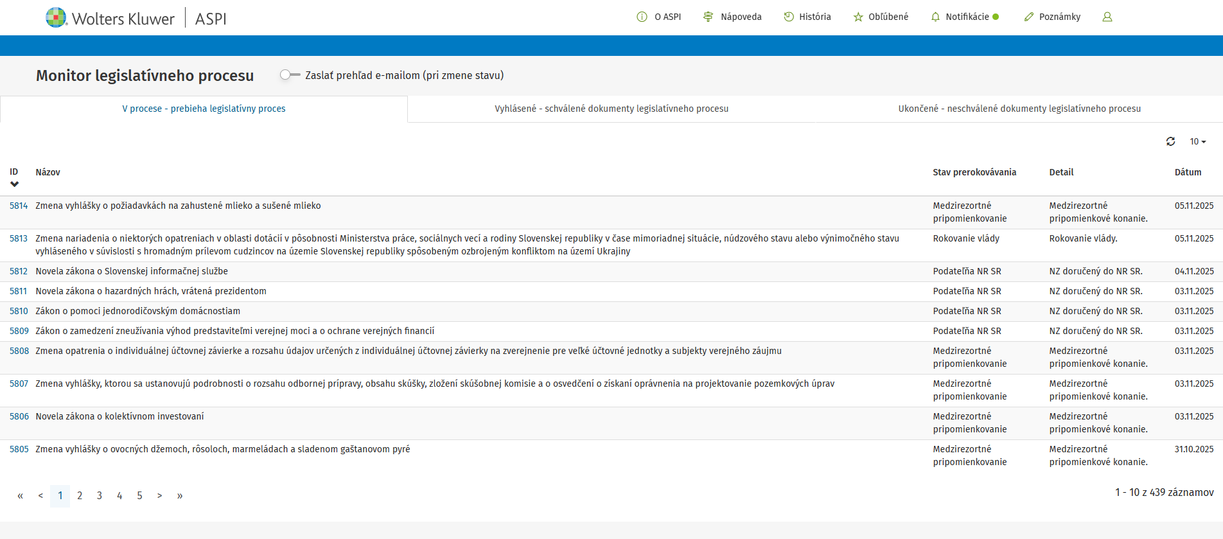Open record ID 5806 link
Image resolution: width=1223 pixels, height=539 pixels.
pos(19,416)
